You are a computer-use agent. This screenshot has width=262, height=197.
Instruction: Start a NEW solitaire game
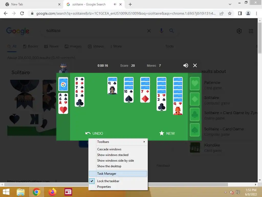tap(167, 133)
